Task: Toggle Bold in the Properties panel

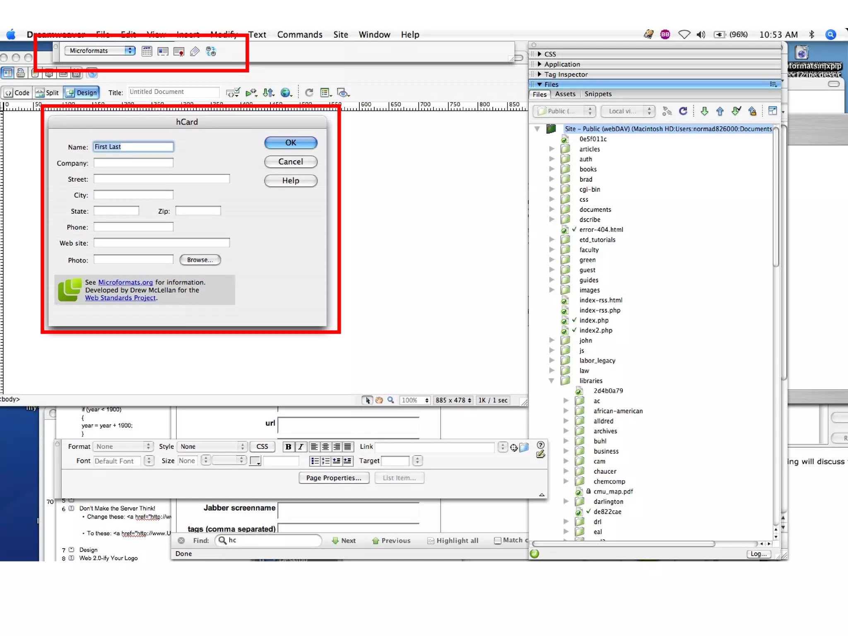Action: [x=288, y=447]
